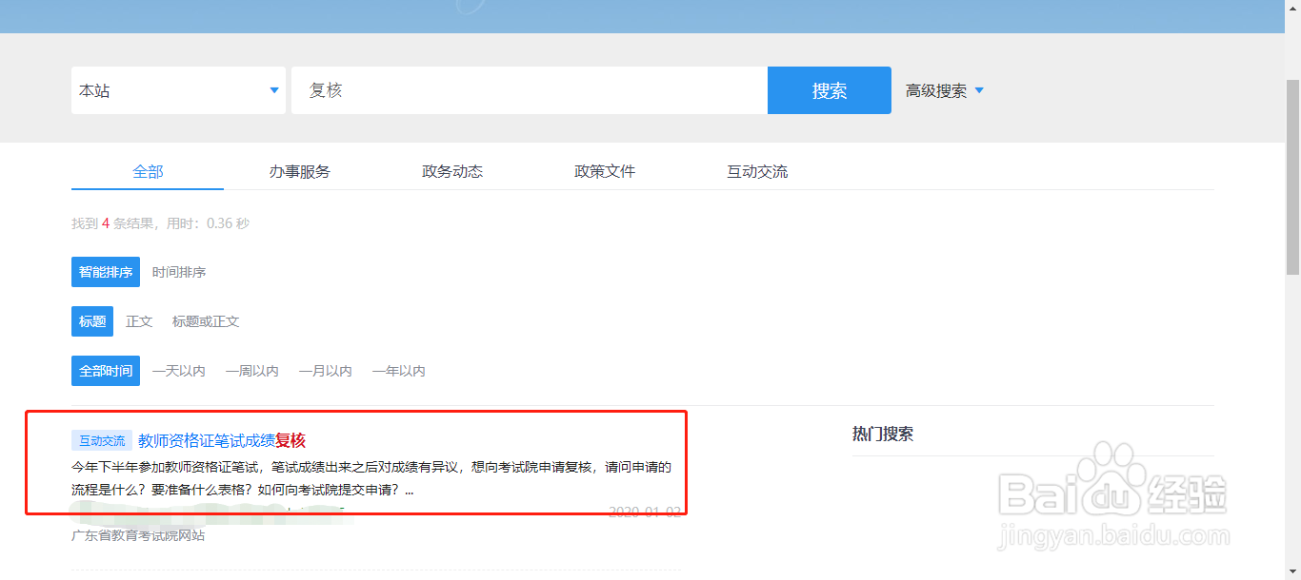Open the 本站 site scope dropdown
The image size is (1301, 580).
tap(177, 89)
